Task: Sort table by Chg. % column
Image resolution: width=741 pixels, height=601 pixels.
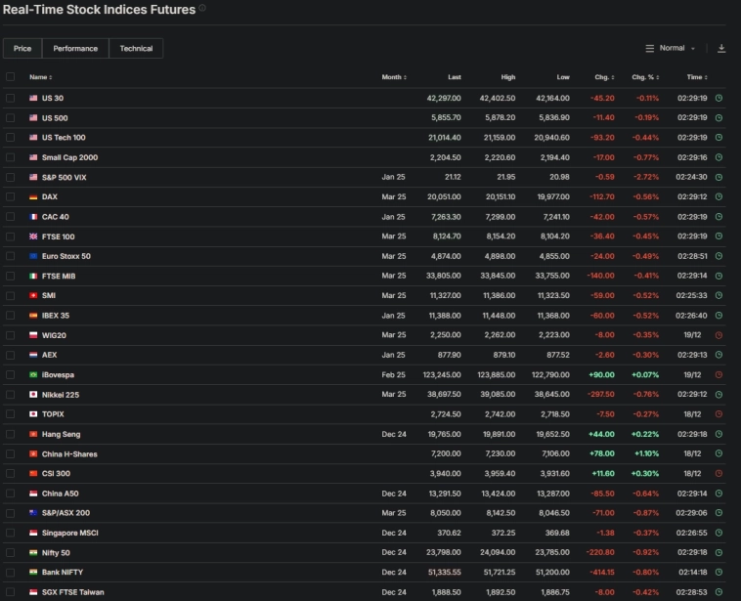Action: pos(643,77)
